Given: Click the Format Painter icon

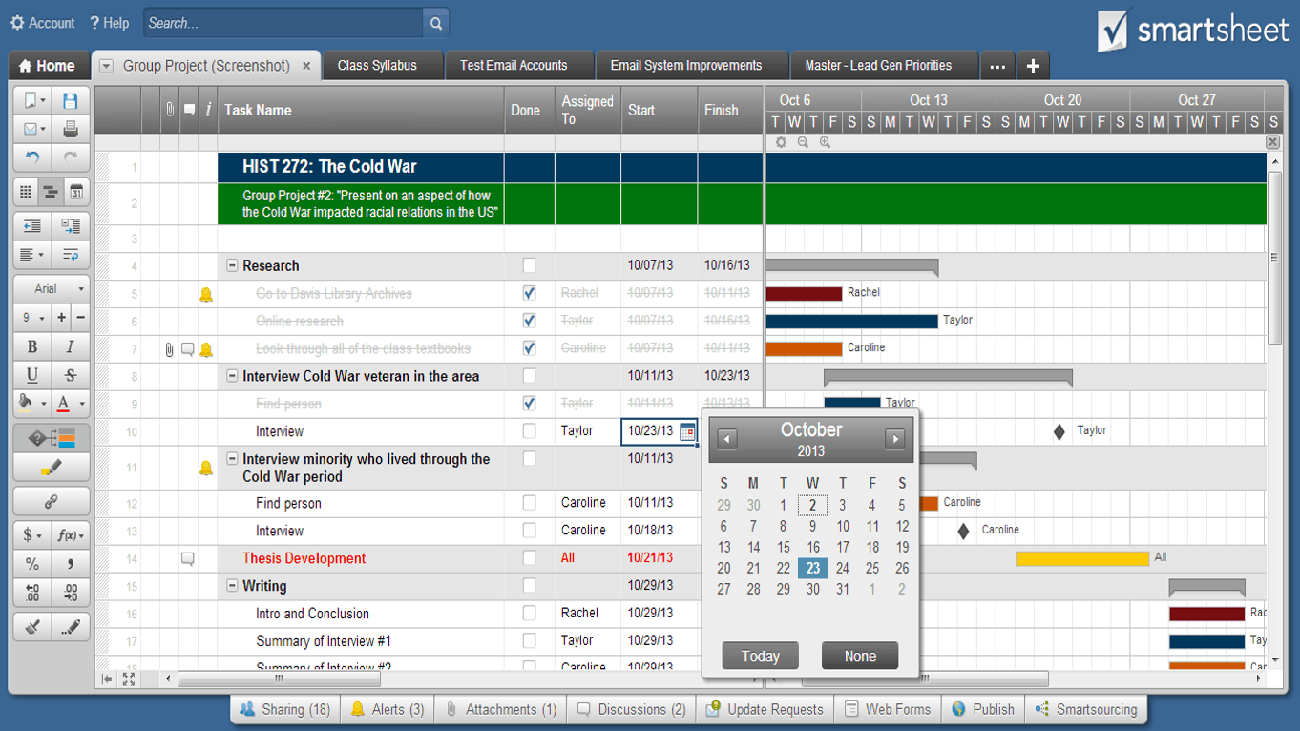Looking at the screenshot, I should [x=71, y=627].
